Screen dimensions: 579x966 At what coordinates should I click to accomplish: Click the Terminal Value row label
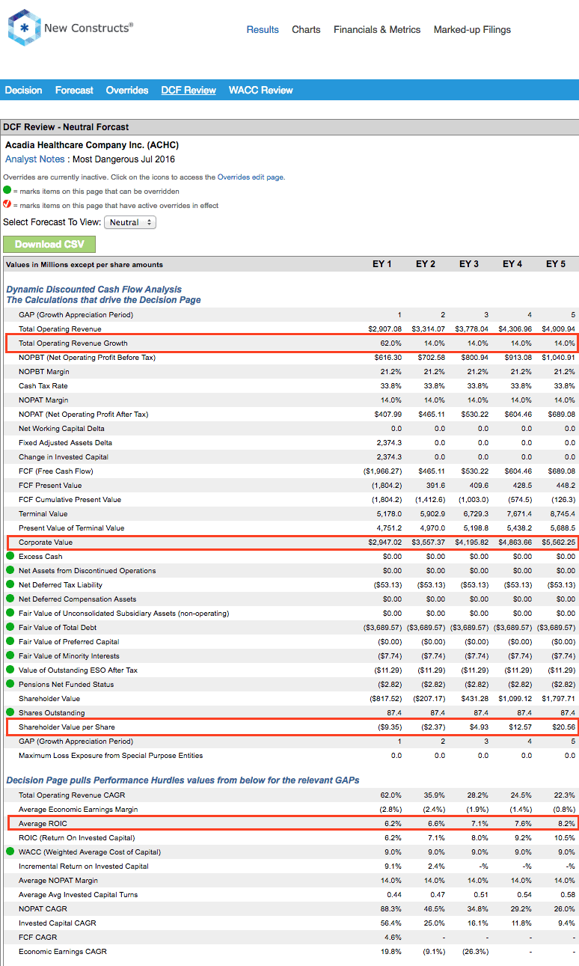[x=43, y=513]
